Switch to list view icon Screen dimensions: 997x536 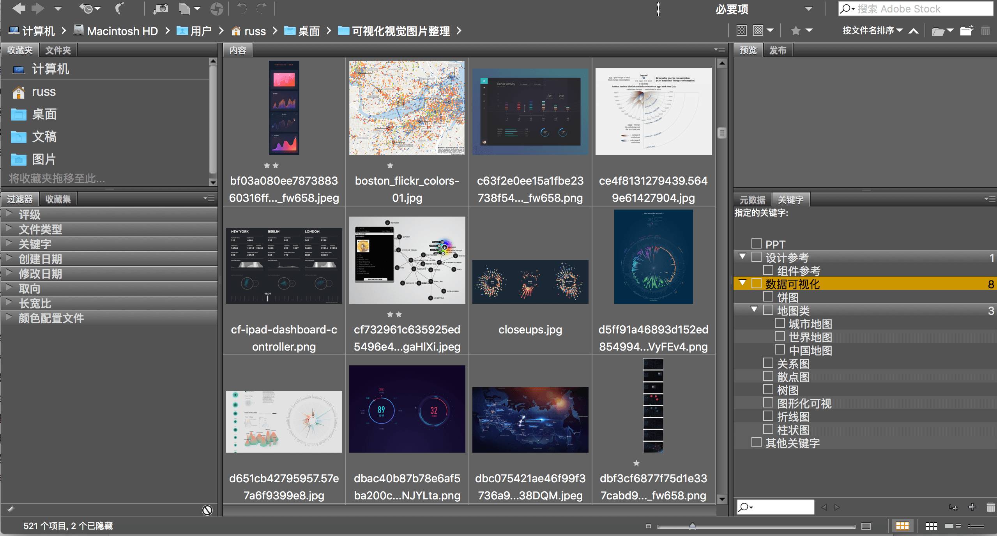[976, 526]
